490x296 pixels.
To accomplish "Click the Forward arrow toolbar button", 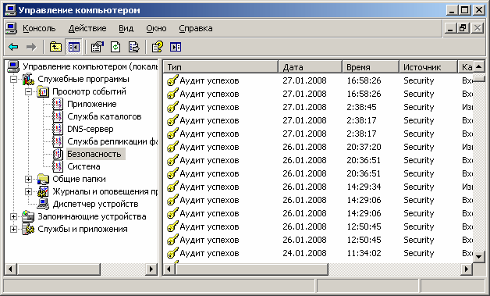I will point(31,47).
